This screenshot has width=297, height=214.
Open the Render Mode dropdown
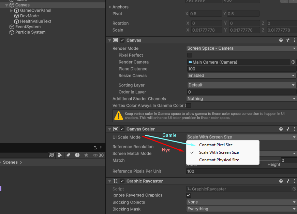pyautogui.click(x=241, y=48)
